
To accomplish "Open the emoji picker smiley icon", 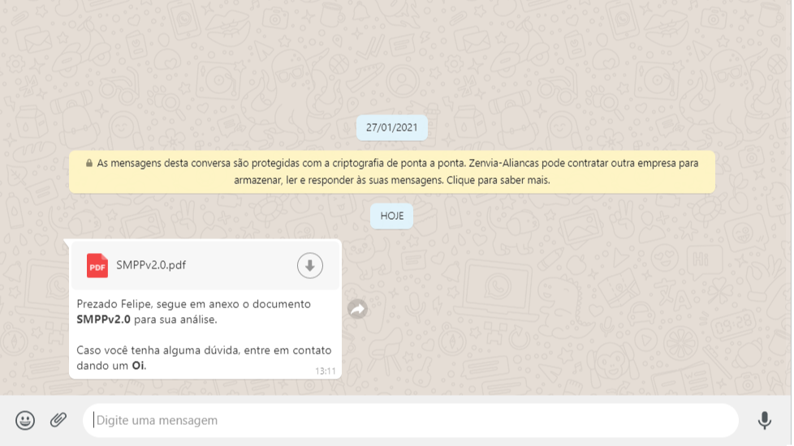I will pyautogui.click(x=25, y=420).
